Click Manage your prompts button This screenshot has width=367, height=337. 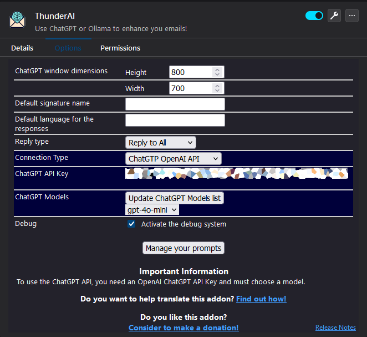click(x=183, y=248)
